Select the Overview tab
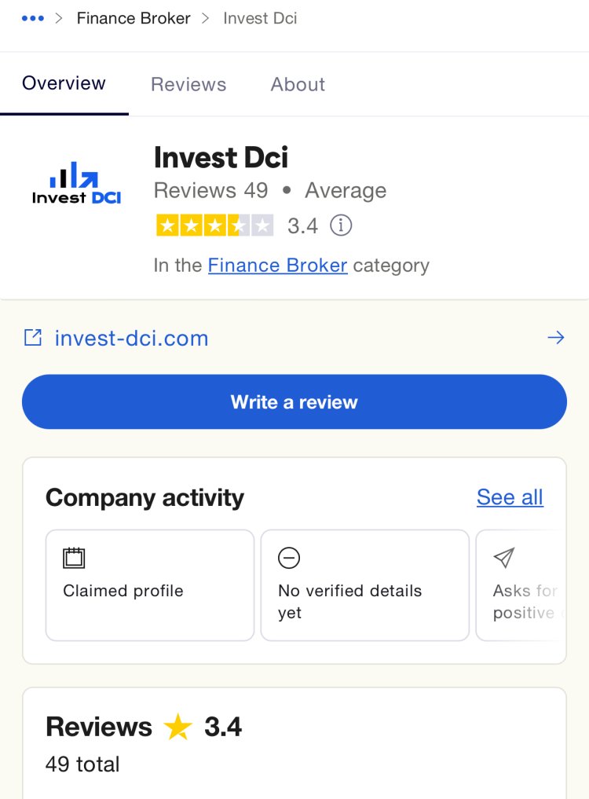Image resolution: width=589 pixels, height=799 pixels. pyautogui.click(x=64, y=83)
